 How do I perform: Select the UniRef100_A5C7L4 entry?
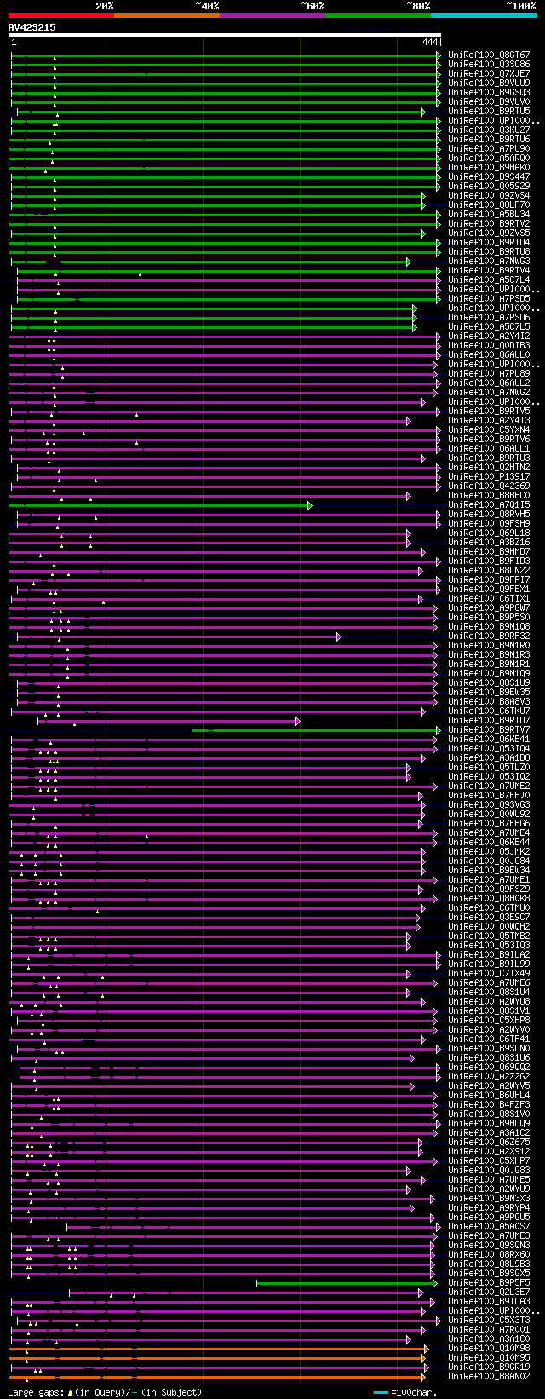point(489,280)
